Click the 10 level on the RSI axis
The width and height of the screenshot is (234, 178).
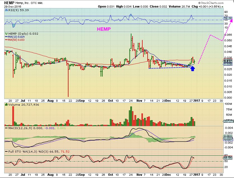click(x=226, y=28)
